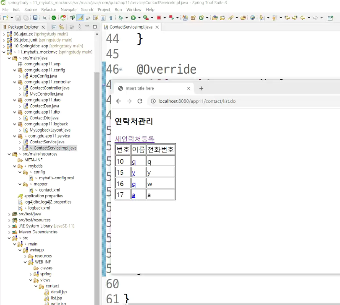340x305 pixels.
Task: Select contact.xml mapper file
Action: [x=50, y=190]
